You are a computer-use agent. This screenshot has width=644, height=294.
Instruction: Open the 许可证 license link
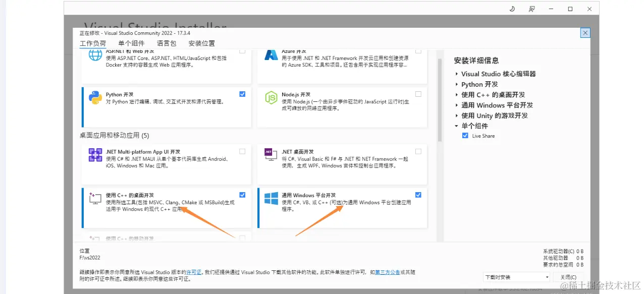[194, 272]
